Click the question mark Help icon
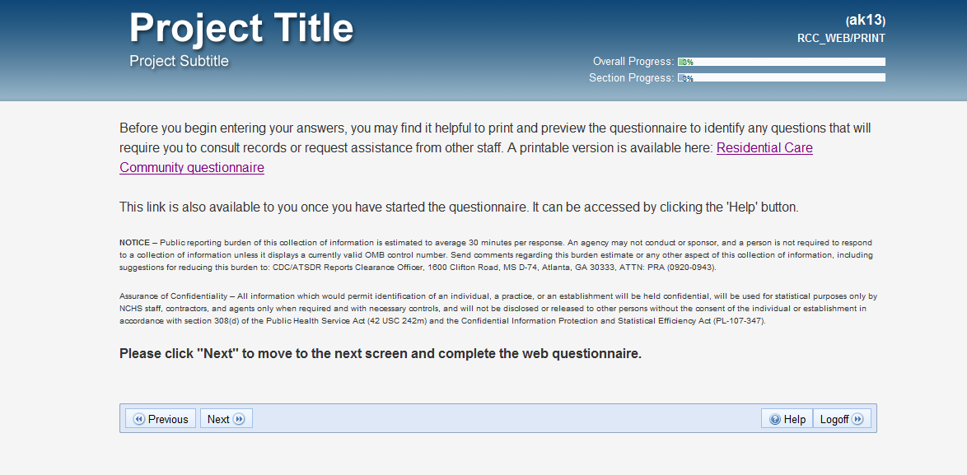This screenshot has height=475, width=967. point(775,419)
